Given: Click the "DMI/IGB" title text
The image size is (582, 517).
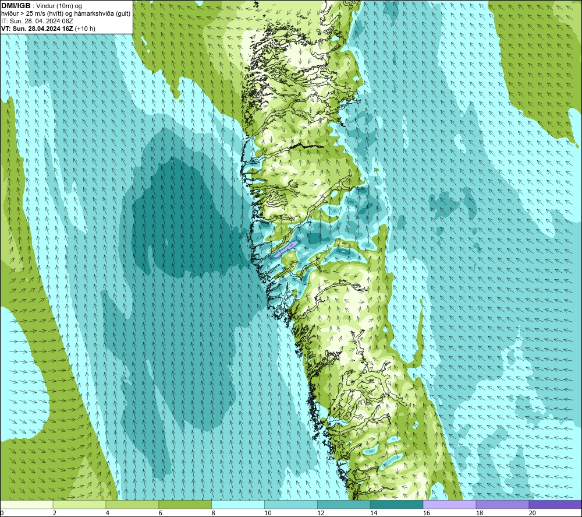Looking at the screenshot, I should [16, 6].
